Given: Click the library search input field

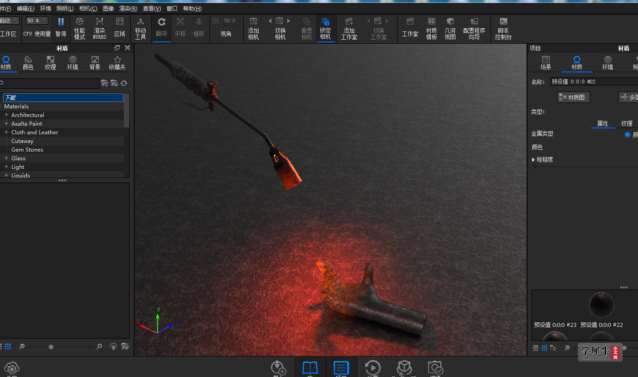Looking at the screenshot, I should (x=50, y=83).
